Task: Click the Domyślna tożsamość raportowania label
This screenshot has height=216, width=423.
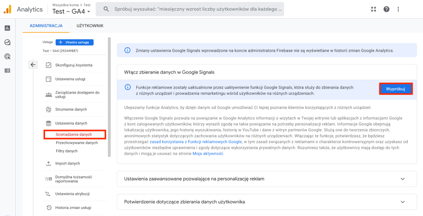Action: coord(74,179)
